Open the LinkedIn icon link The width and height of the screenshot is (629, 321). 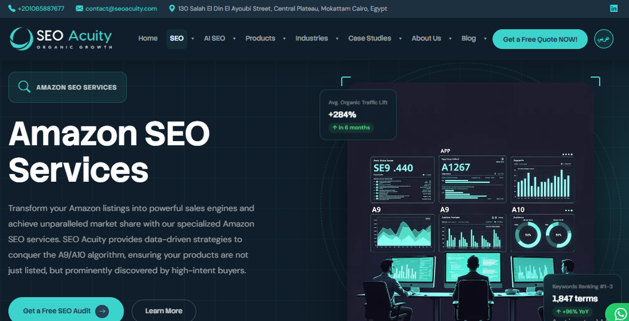pos(614,9)
